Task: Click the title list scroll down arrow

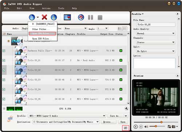Action: coord(128,103)
